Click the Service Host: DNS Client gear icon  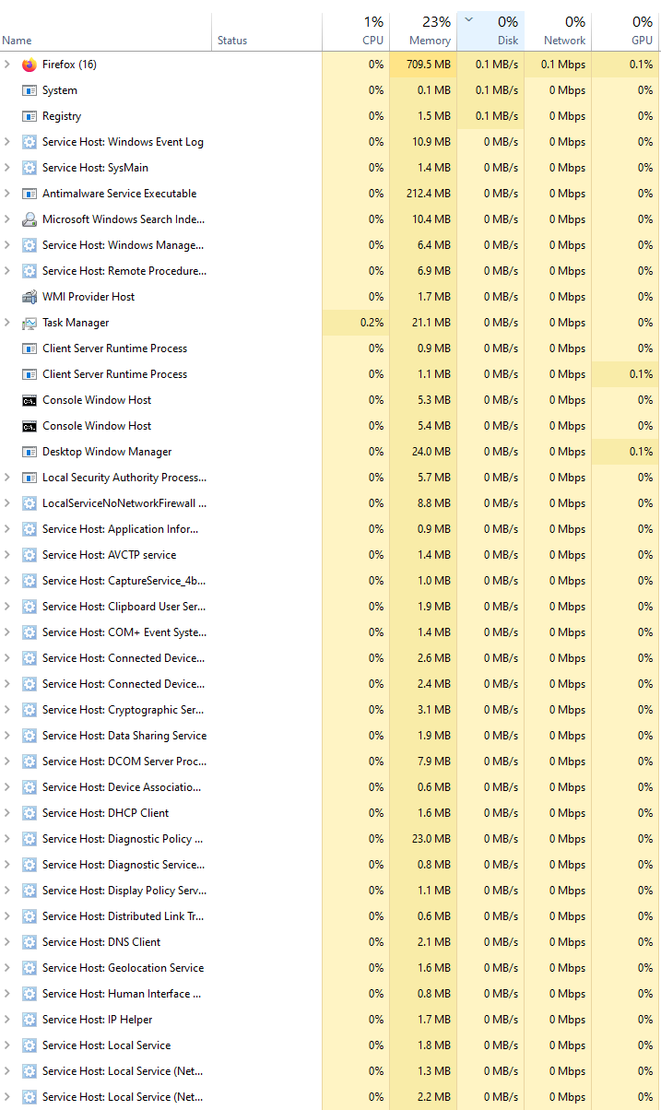pyautogui.click(x=29, y=942)
